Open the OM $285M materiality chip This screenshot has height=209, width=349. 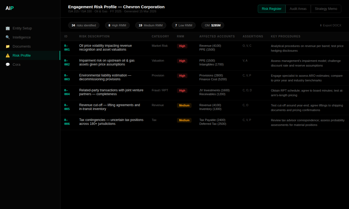212,25
